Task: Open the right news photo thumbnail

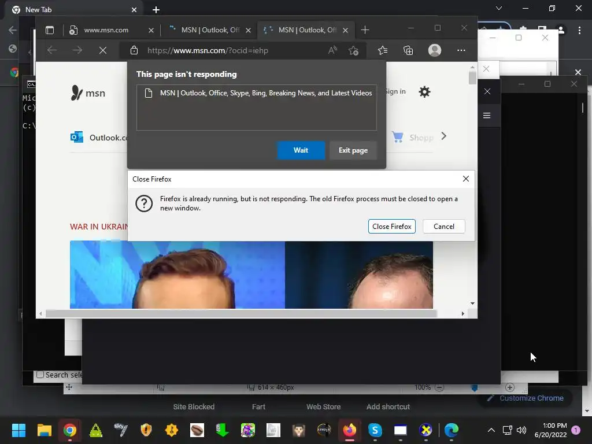Action: [x=358, y=275]
